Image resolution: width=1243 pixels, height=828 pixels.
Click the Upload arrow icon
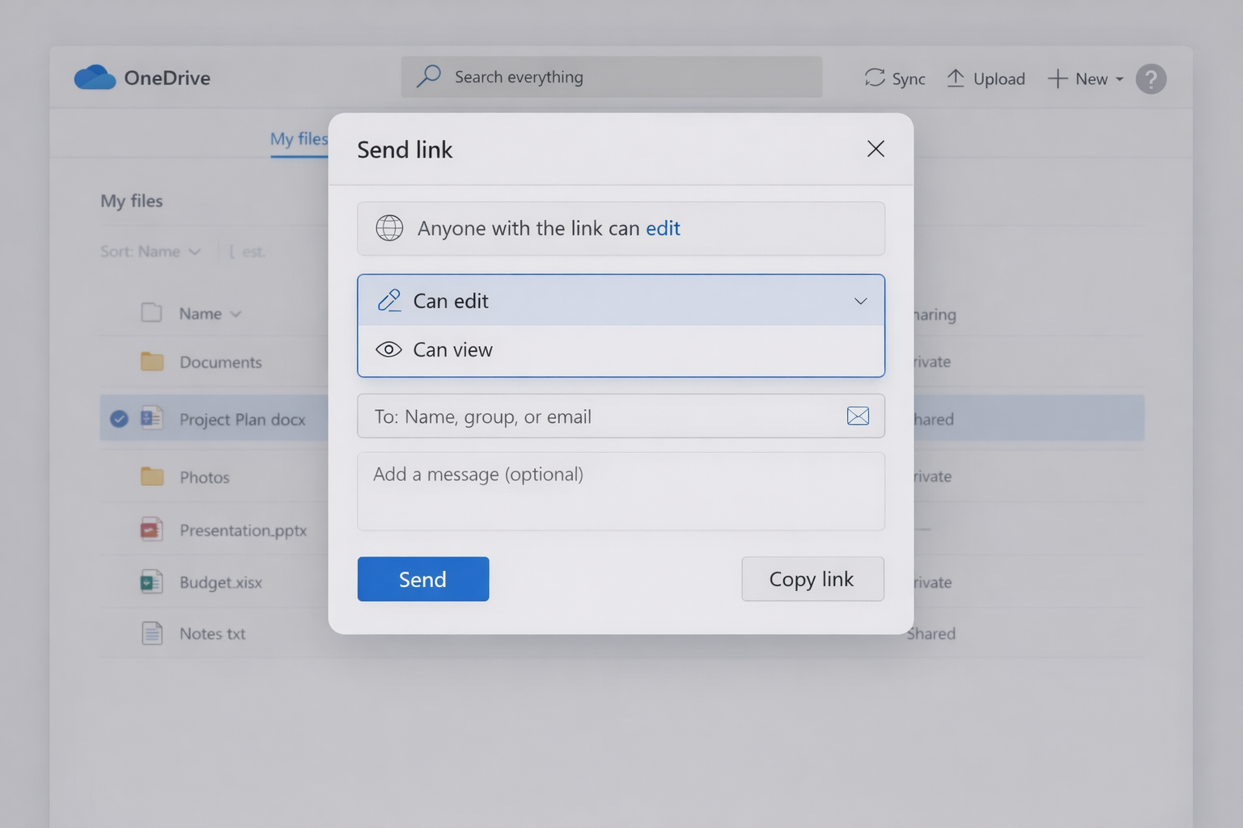(955, 78)
